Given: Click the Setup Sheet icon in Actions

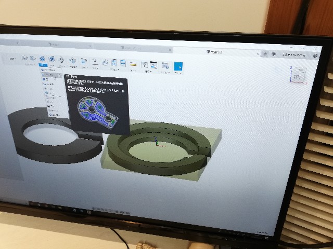Looking at the screenshot, I should 123,63.
